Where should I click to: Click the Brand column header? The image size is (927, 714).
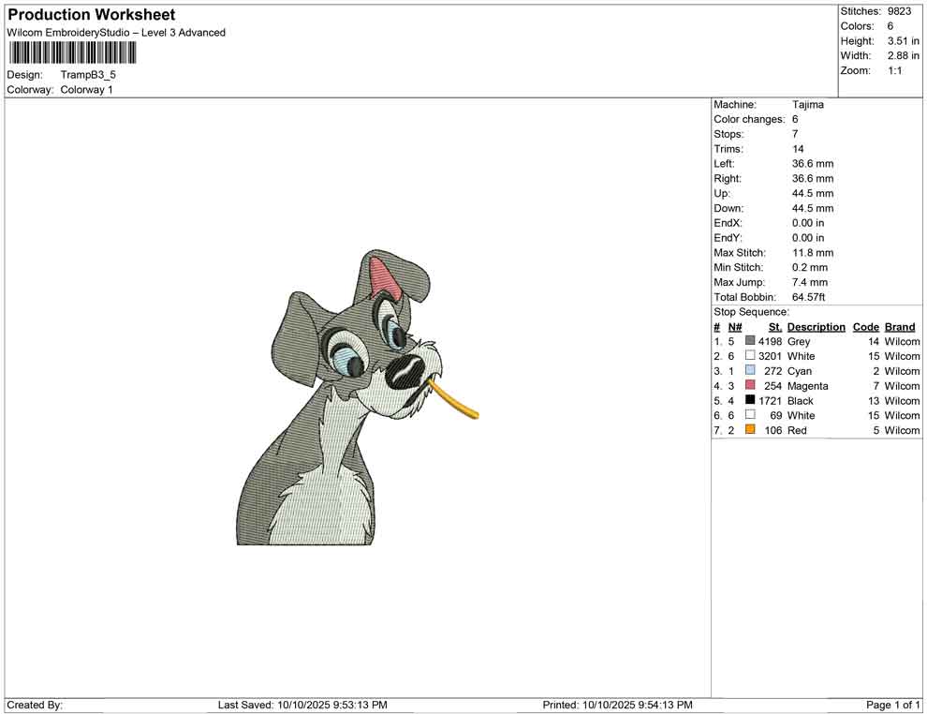click(x=900, y=326)
